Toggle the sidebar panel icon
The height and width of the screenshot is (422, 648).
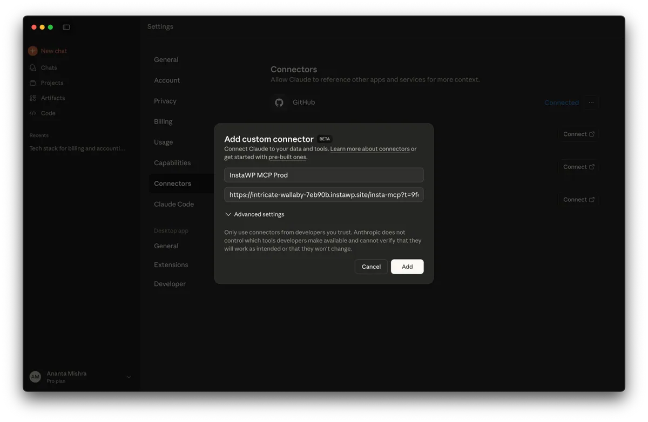click(x=66, y=27)
